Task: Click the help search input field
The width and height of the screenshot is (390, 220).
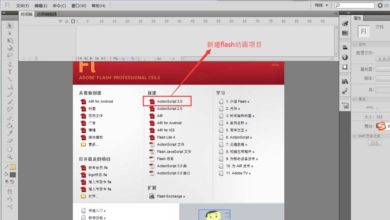Action: tap(355, 5)
